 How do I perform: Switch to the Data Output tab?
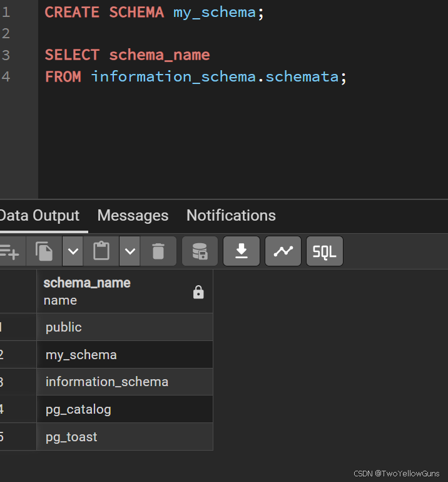tap(40, 216)
